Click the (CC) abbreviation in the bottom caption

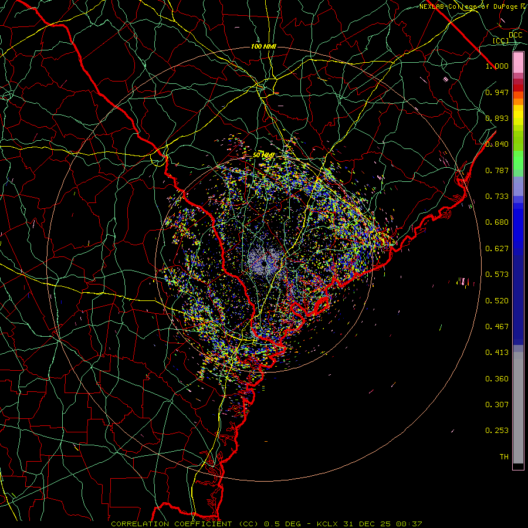click(x=248, y=524)
